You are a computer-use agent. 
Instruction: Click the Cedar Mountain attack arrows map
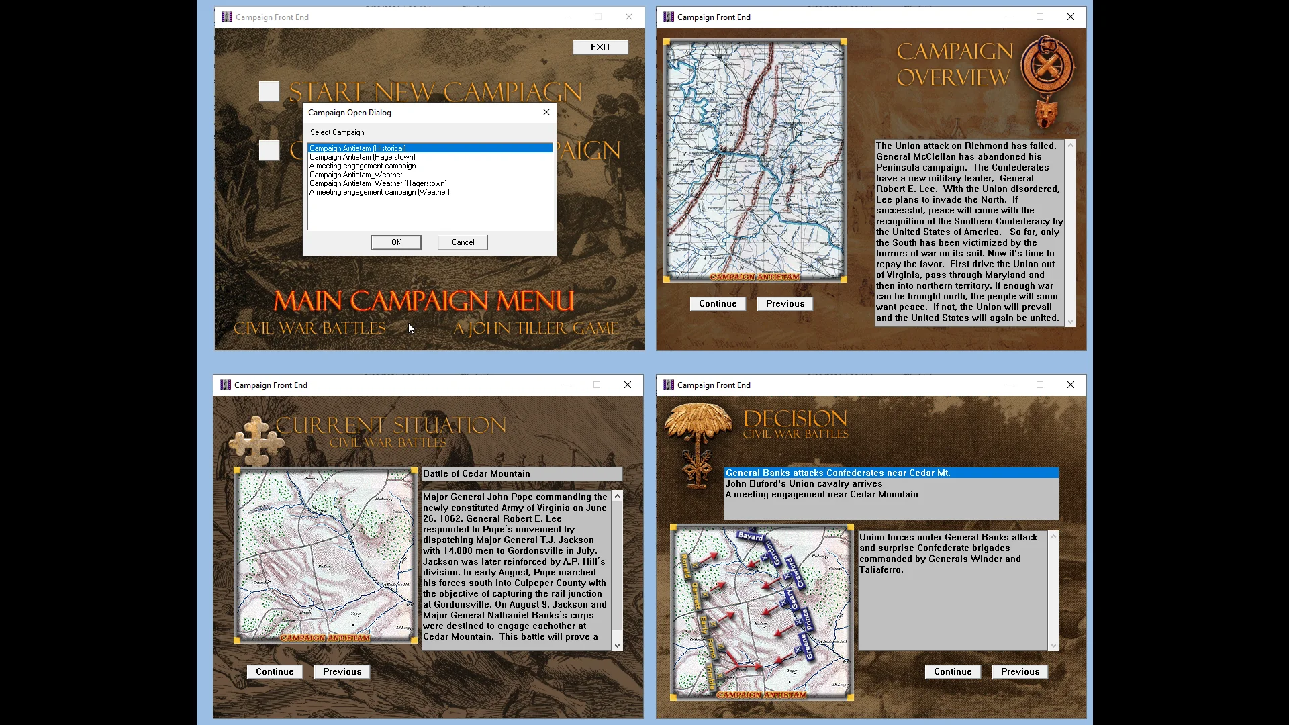point(761,612)
